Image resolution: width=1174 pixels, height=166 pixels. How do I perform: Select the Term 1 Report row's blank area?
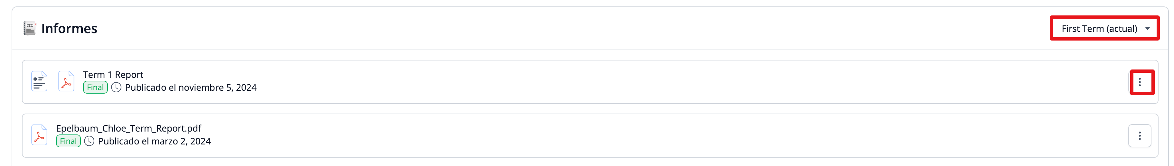point(638,82)
